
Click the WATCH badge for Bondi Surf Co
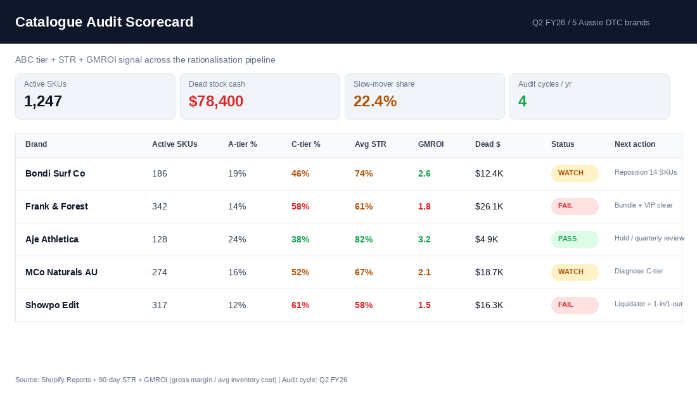pos(575,173)
